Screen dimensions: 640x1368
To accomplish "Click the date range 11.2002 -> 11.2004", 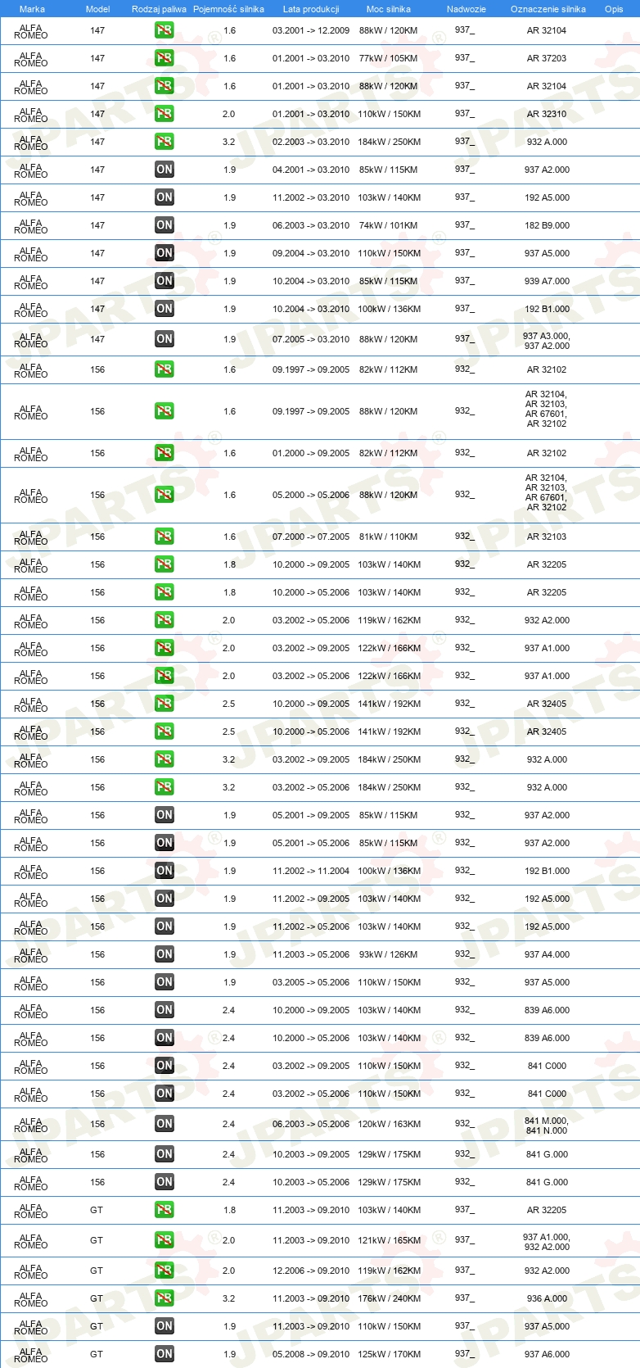I will pos(311,871).
